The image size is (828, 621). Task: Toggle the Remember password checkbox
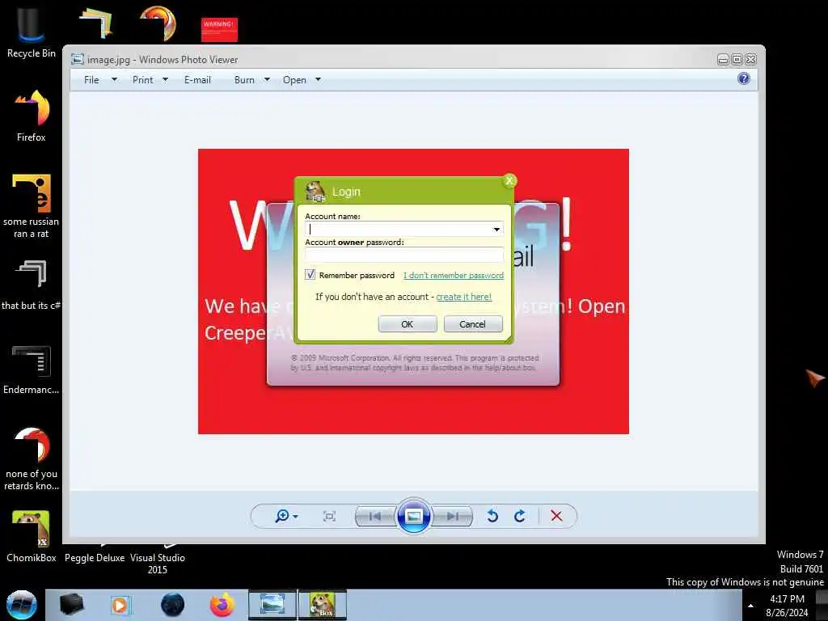310,275
